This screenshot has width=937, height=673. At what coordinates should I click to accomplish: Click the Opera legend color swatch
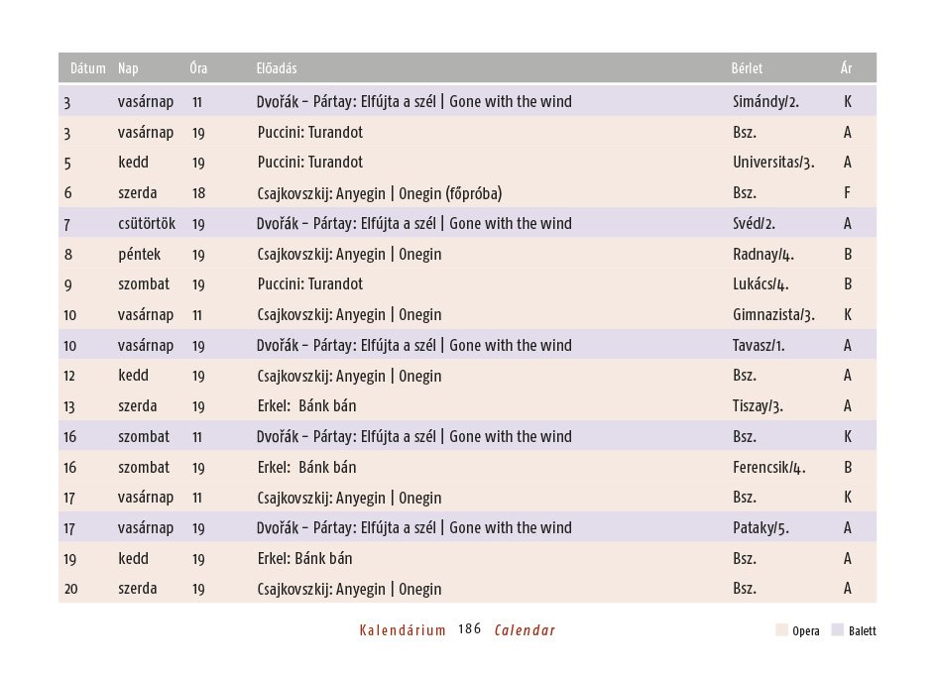[781, 630]
